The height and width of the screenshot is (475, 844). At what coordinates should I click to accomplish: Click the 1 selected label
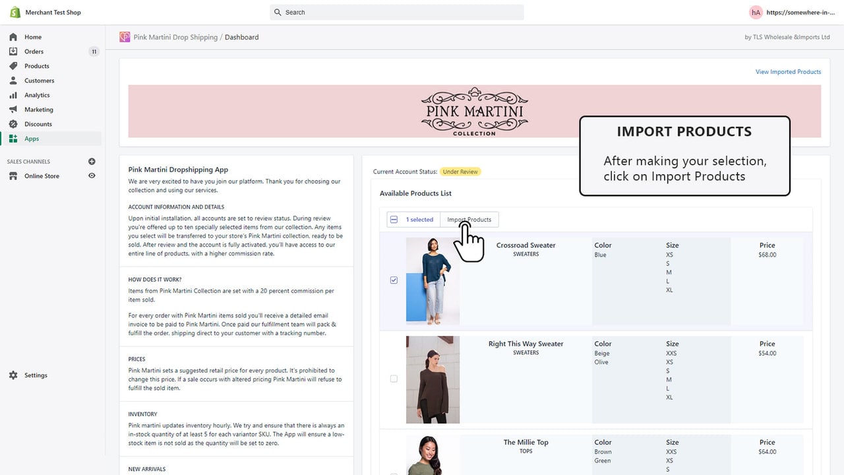[x=419, y=220]
